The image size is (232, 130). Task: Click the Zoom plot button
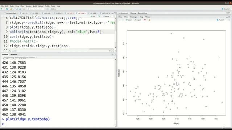(x=129, y=20)
